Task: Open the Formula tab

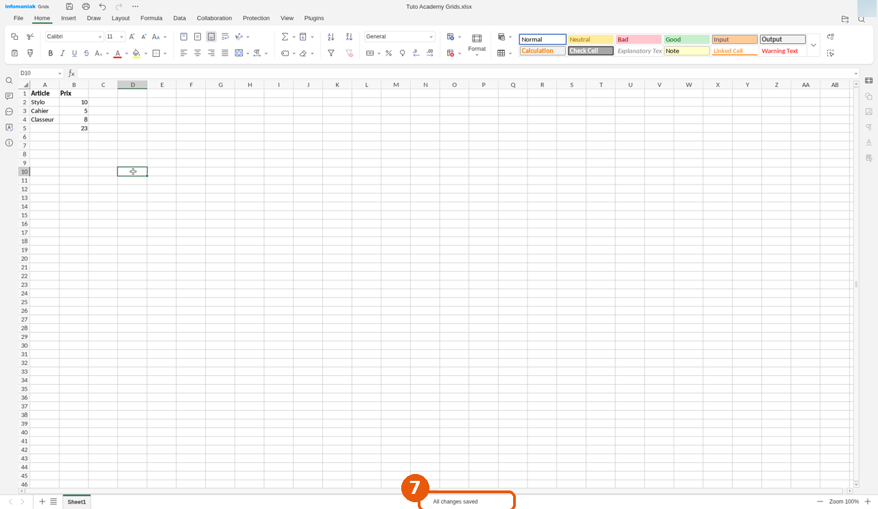Action: (152, 18)
